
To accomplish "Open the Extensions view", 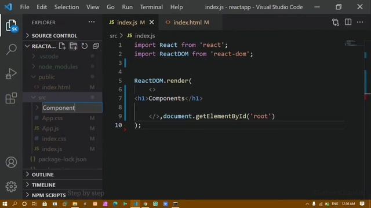I will point(11,98).
